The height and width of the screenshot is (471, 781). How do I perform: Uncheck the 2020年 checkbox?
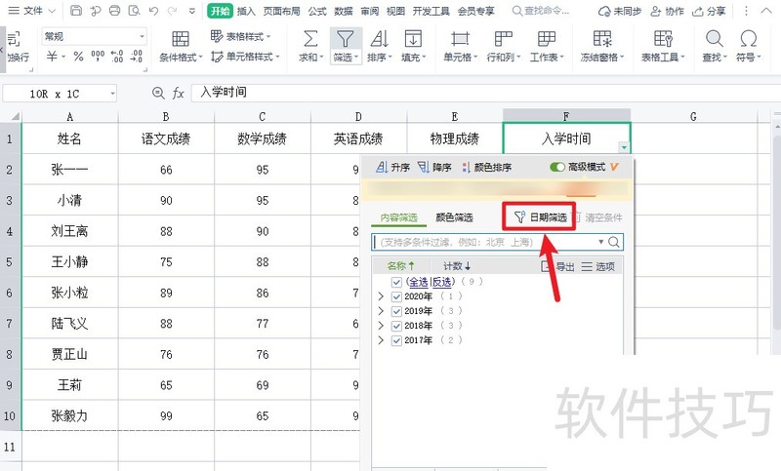point(396,296)
